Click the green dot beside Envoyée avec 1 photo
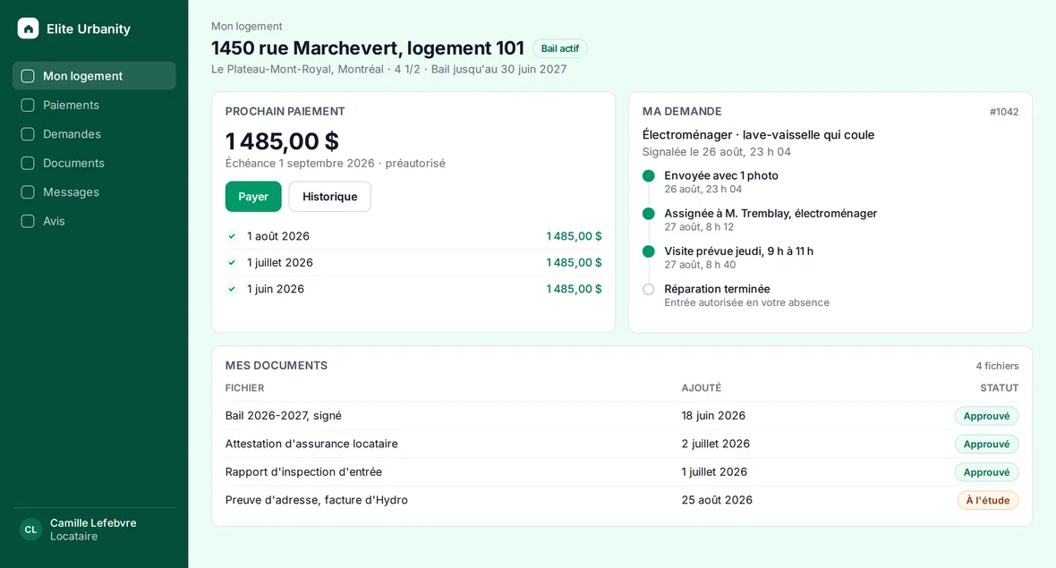The image size is (1056, 568). pos(649,175)
